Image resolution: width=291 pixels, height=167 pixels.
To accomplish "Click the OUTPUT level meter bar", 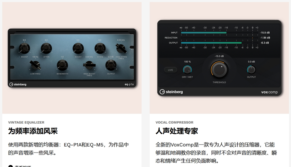I will tap(219, 43).
